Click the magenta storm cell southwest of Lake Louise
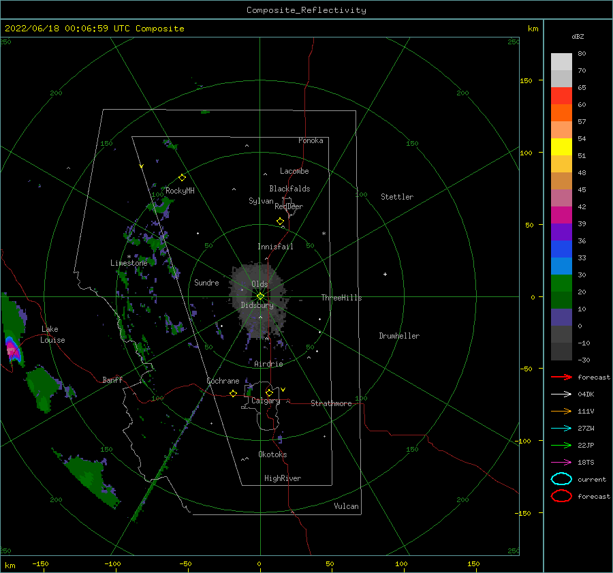613x573 pixels. (12, 350)
